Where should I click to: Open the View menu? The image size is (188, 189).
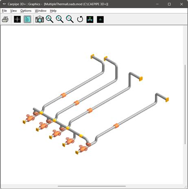13,11
